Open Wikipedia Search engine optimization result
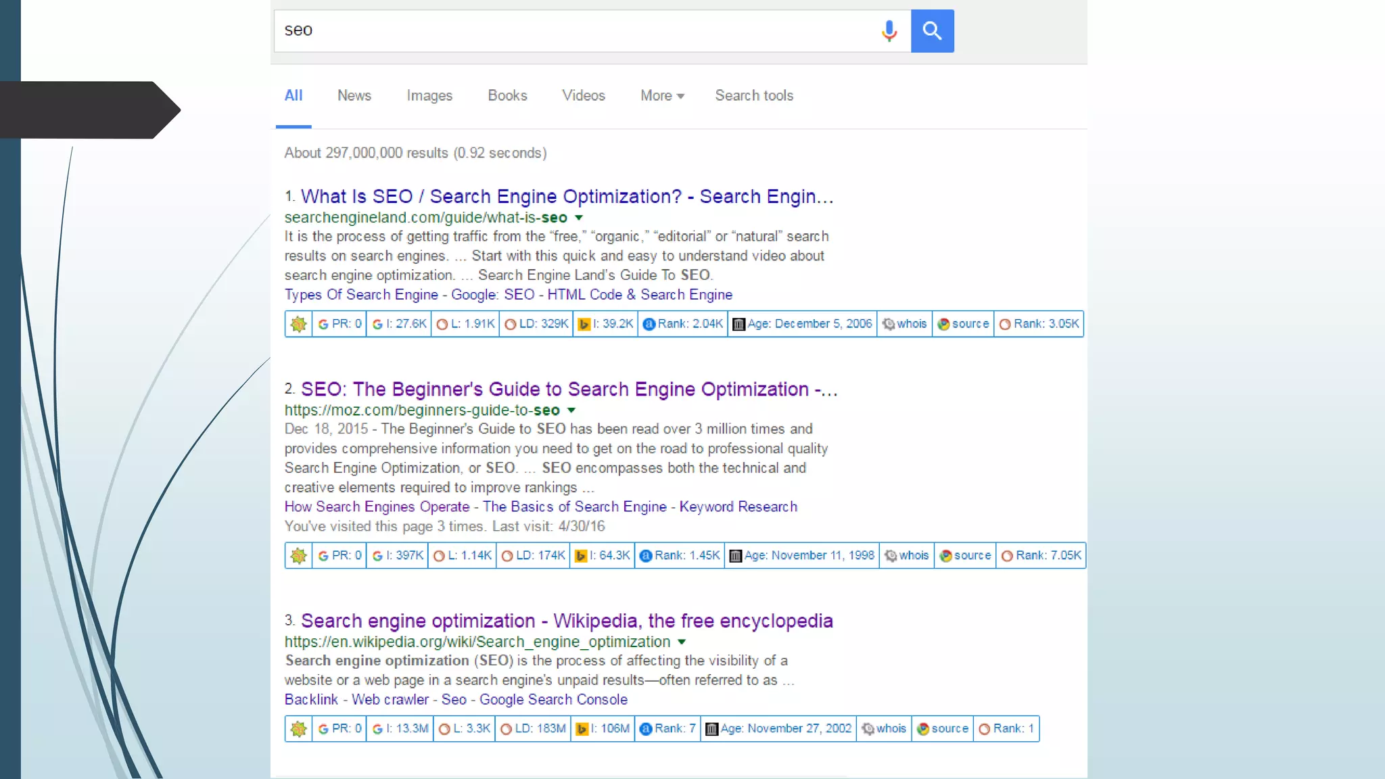Image resolution: width=1385 pixels, height=779 pixels. coord(566,621)
